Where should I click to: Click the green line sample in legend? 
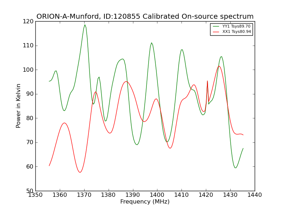click(x=216, y=26)
